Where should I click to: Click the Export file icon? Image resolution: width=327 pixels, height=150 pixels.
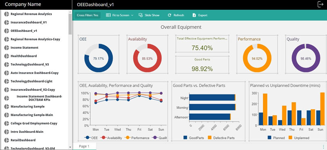pos(194,15)
